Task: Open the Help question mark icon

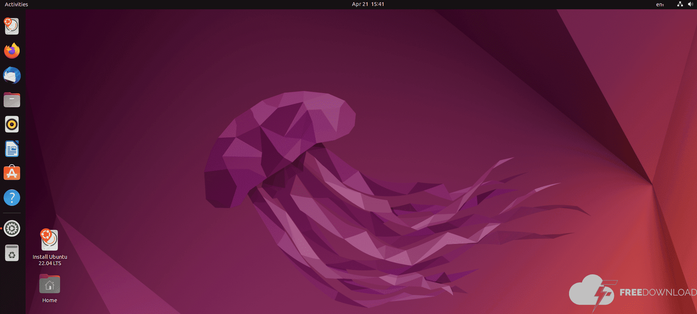Action: tap(12, 198)
